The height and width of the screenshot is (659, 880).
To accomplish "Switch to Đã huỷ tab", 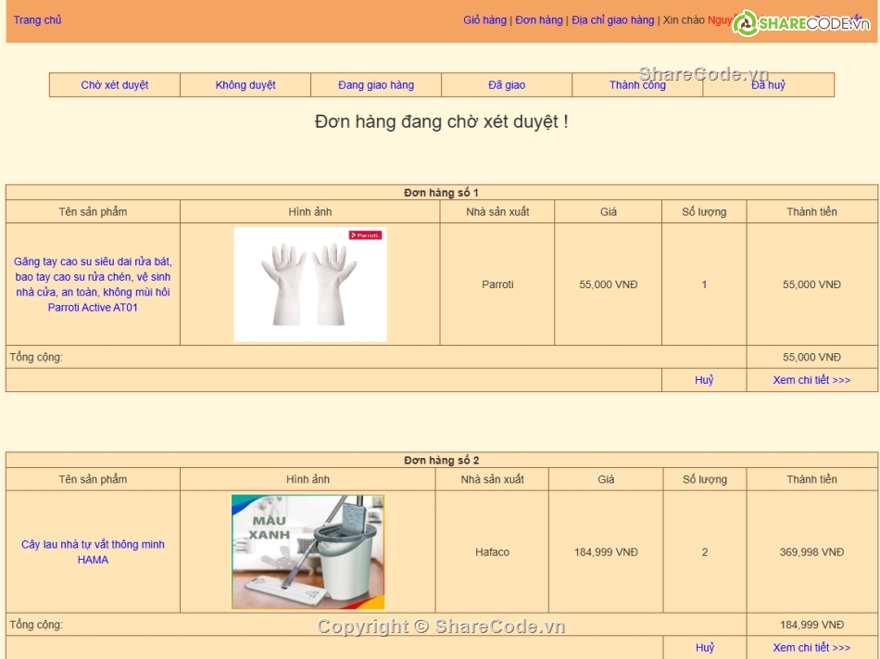I will point(768,84).
